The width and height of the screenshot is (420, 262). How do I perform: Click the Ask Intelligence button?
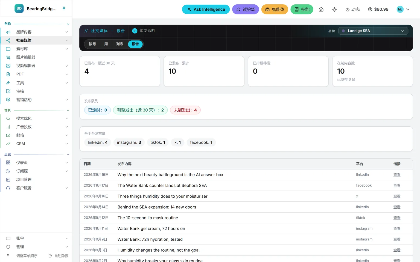point(206,9)
